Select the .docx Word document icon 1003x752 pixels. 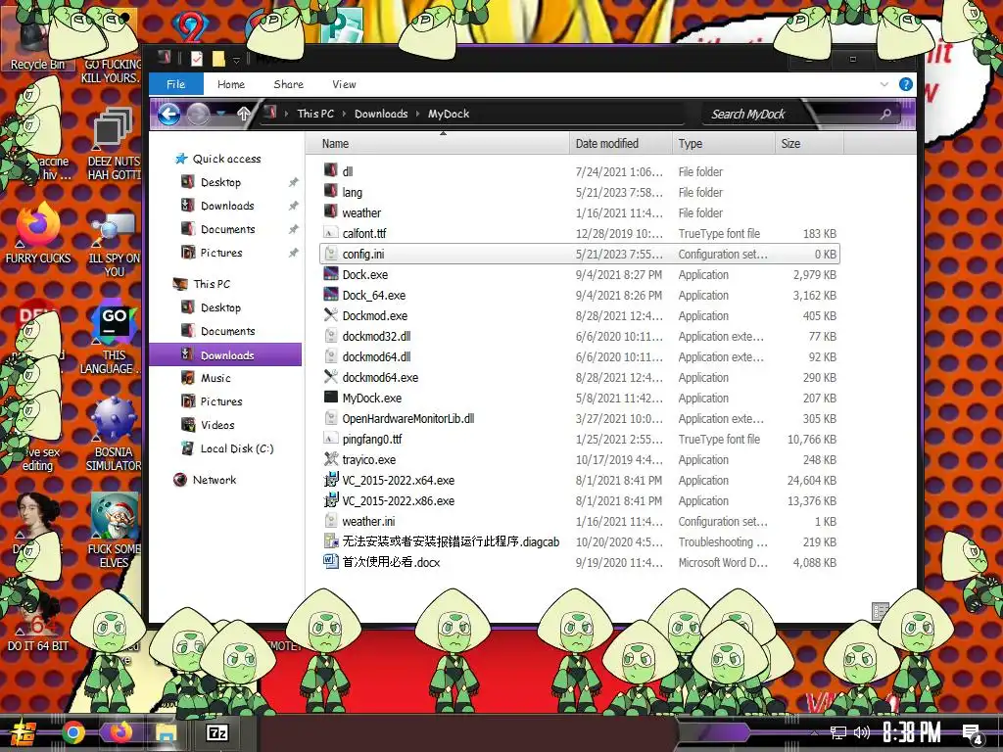(331, 562)
